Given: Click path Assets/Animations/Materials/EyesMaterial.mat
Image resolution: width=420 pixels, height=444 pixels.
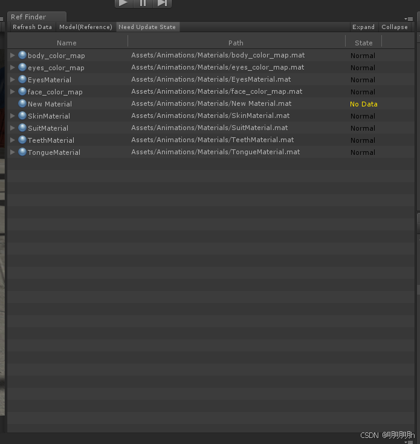Looking at the screenshot, I should (x=211, y=79).
